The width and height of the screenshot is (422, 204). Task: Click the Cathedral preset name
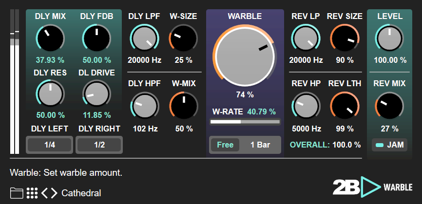pyautogui.click(x=81, y=193)
